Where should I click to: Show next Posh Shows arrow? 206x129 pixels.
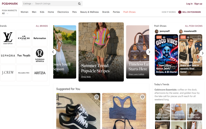(x=202, y=53)
